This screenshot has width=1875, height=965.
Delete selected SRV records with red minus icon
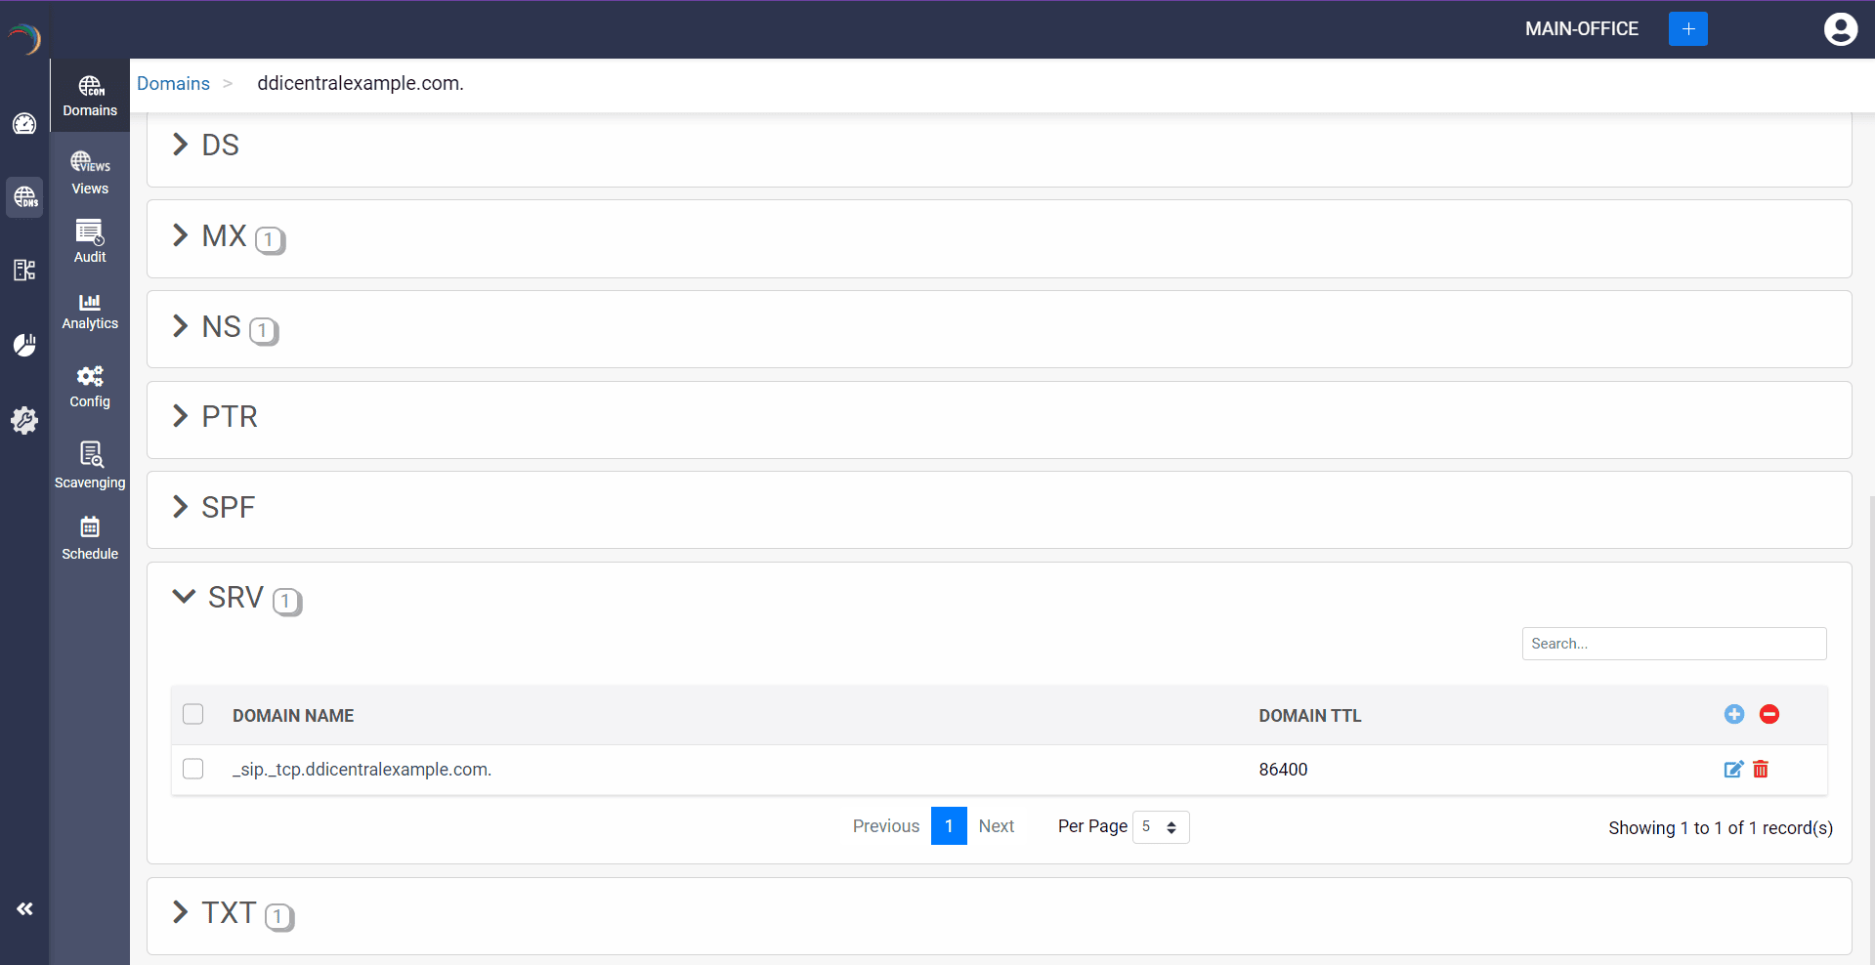1769,714
